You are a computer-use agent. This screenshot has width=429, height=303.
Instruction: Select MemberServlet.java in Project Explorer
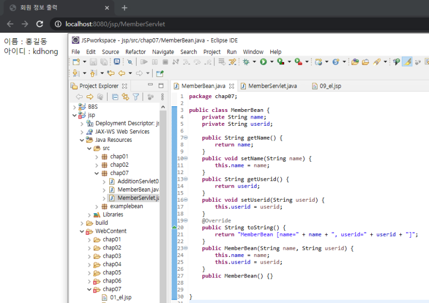point(135,198)
